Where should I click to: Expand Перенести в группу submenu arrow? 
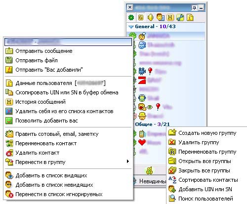pos(128,162)
